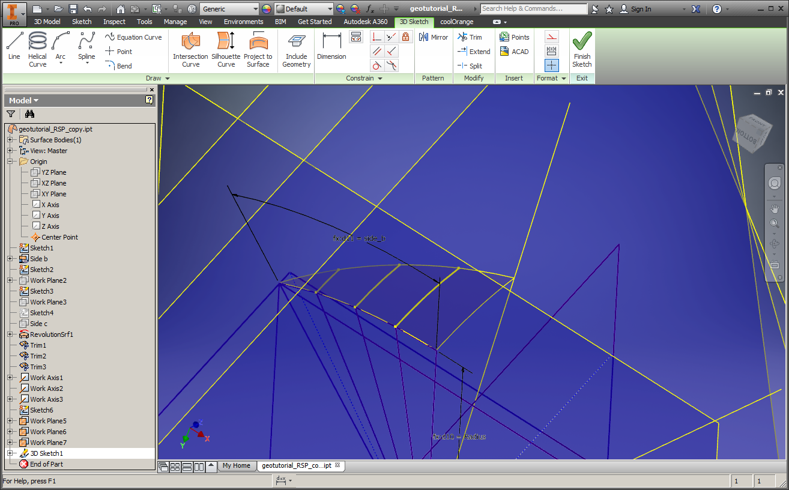Open the Find binoculars in Model browser
Image resolution: width=789 pixels, height=490 pixels.
[x=29, y=114]
